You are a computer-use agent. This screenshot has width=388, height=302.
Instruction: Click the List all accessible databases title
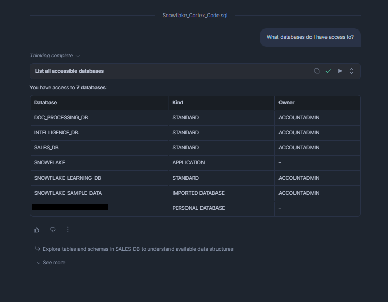tap(69, 71)
